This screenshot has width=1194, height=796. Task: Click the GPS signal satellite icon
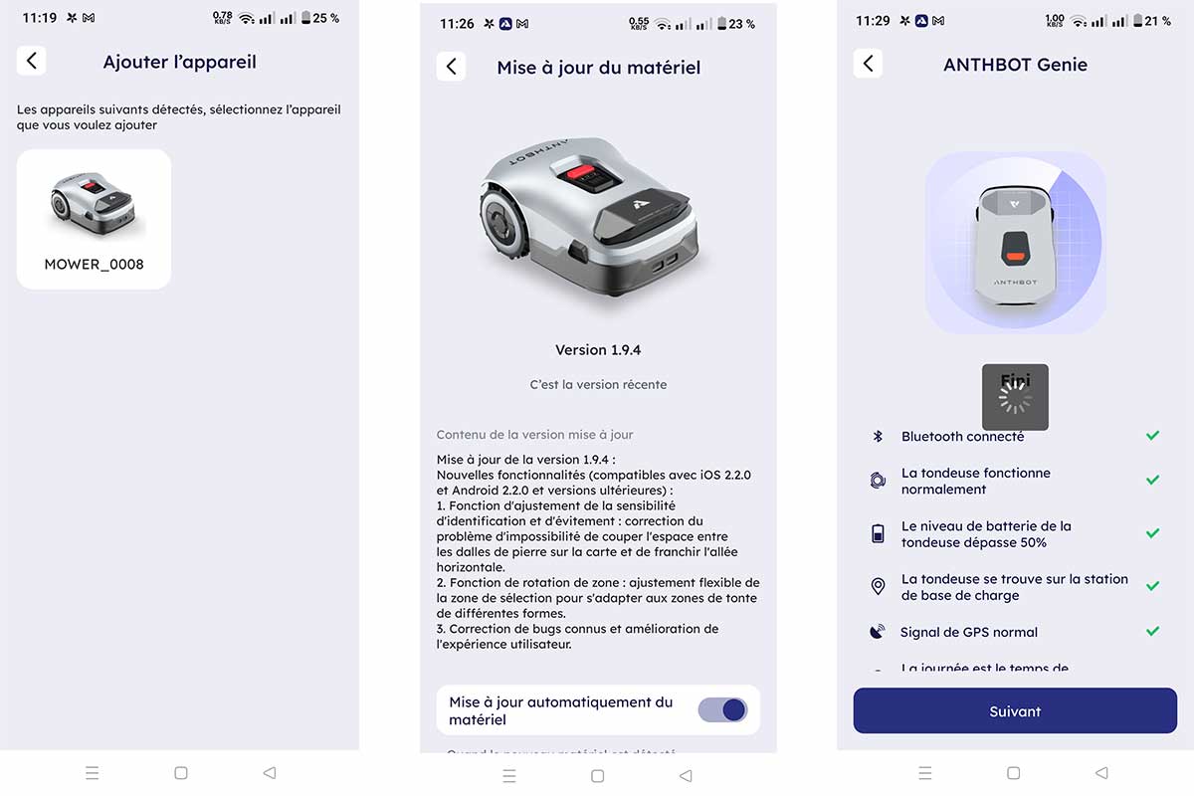(878, 632)
